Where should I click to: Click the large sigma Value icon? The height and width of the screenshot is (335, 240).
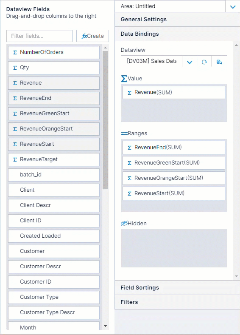(124, 79)
